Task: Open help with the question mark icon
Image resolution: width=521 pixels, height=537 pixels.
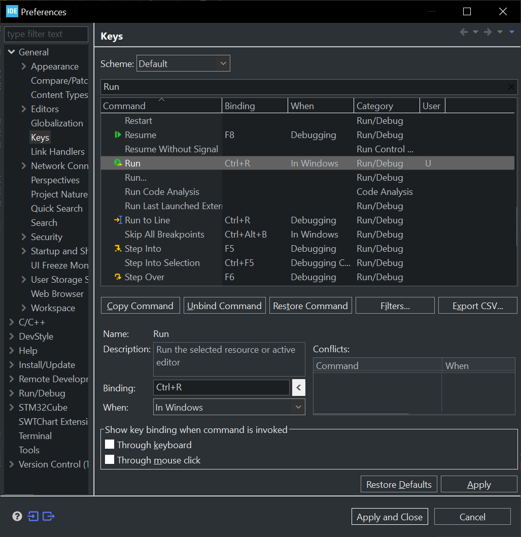Action: [17, 516]
